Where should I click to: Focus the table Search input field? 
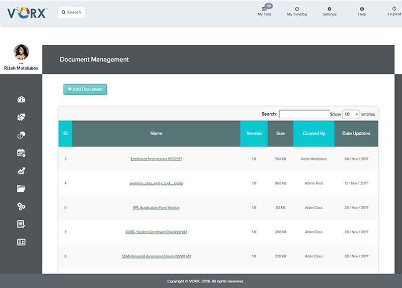[304, 114]
